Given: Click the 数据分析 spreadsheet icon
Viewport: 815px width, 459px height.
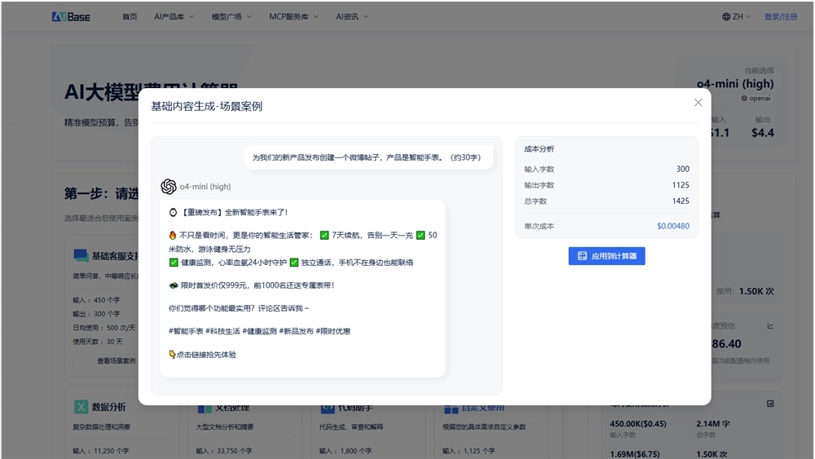Looking at the screenshot, I should 81,407.
